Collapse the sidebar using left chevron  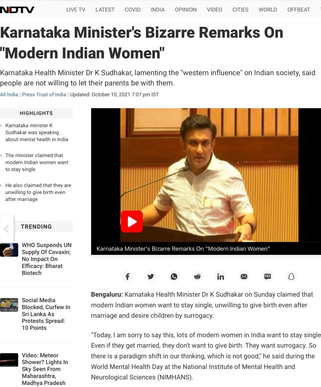[7, 229]
